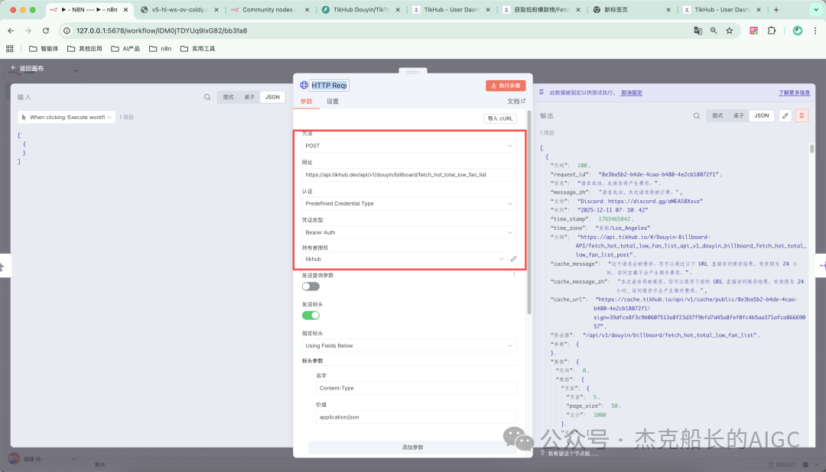Click the browser address bar URL
The image size is (826, 472).
pos(161,31)
